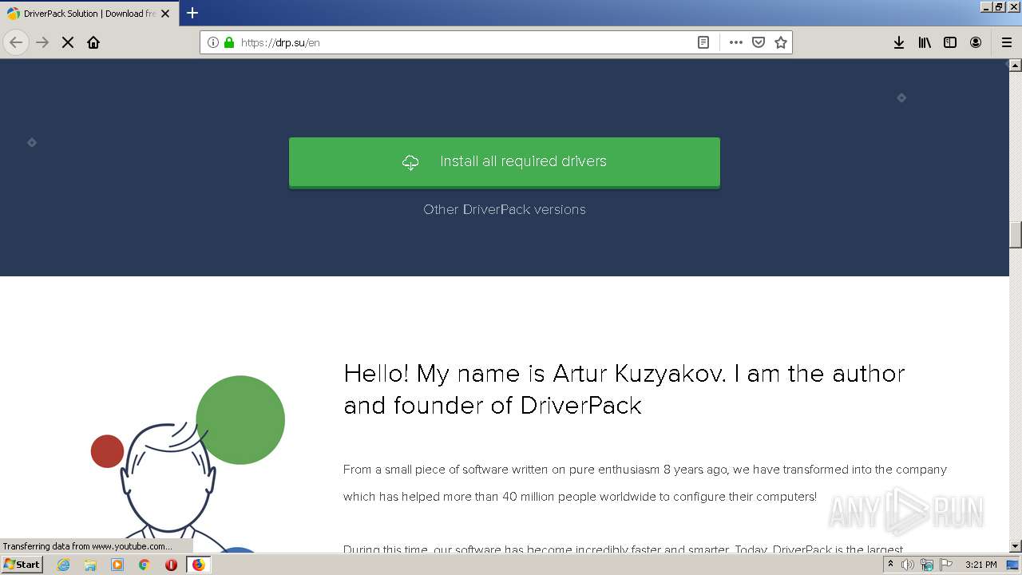The width and height of the screenshot is (1022, 575).
Task: Open the Library menu
Action: pos(925,42)
